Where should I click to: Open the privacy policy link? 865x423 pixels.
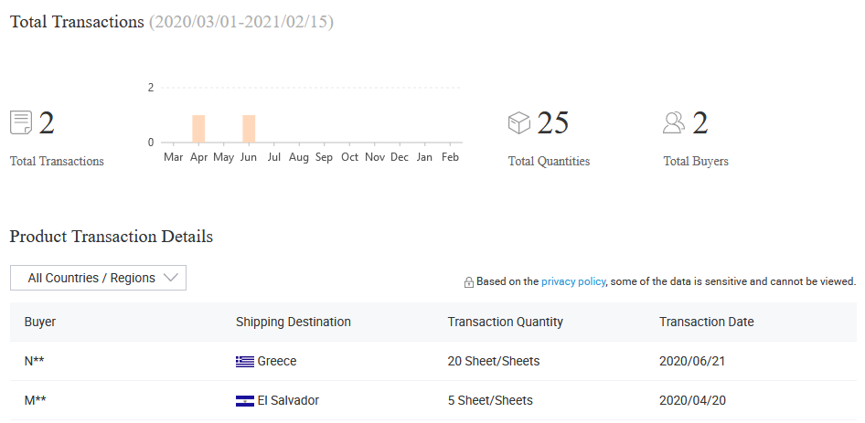click(573, 281)
